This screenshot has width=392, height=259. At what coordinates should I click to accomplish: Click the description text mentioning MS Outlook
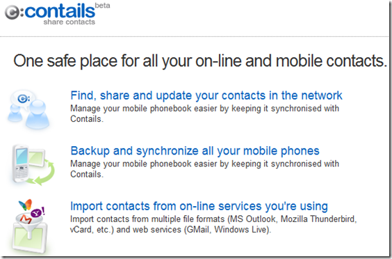tap(213, 224)
